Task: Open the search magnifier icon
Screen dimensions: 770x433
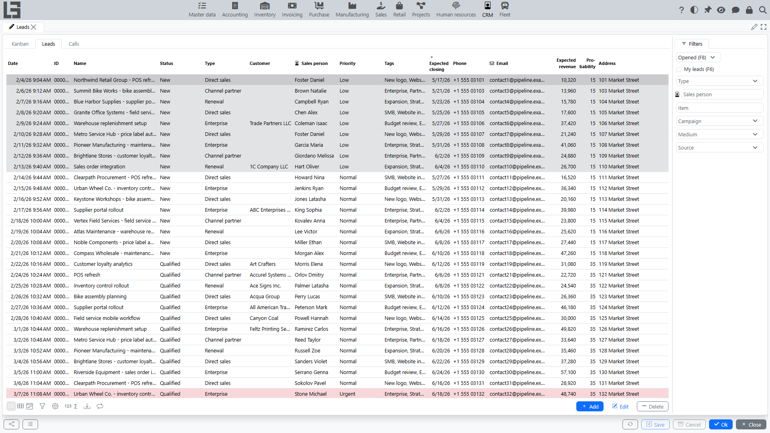Action: click(763, 10)
